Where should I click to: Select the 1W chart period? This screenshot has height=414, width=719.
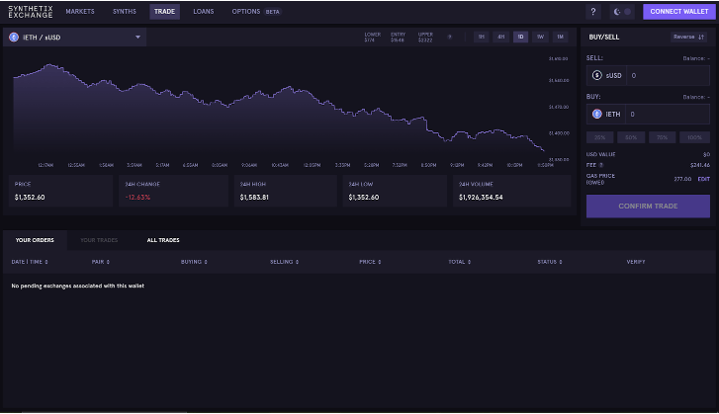540,38
